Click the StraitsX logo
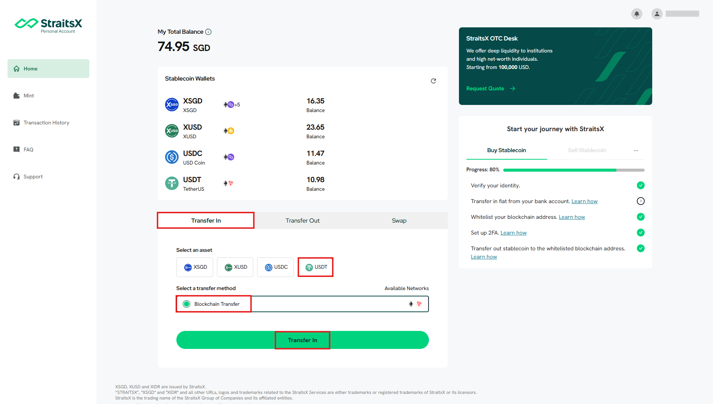The width and height of the screenshot is (713, 404). pos(48,25)
